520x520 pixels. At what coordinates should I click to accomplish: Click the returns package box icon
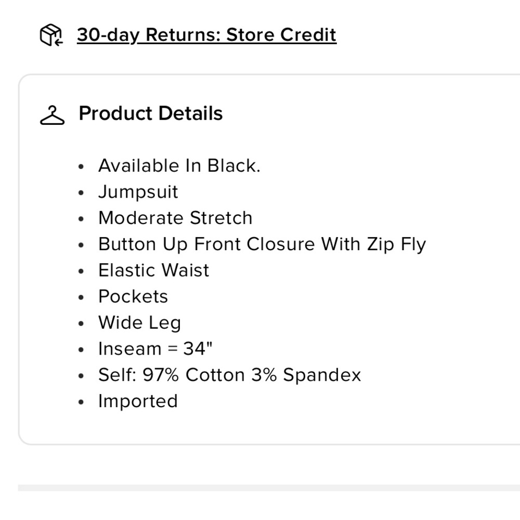pyautogui.click(x=51, y=35)
